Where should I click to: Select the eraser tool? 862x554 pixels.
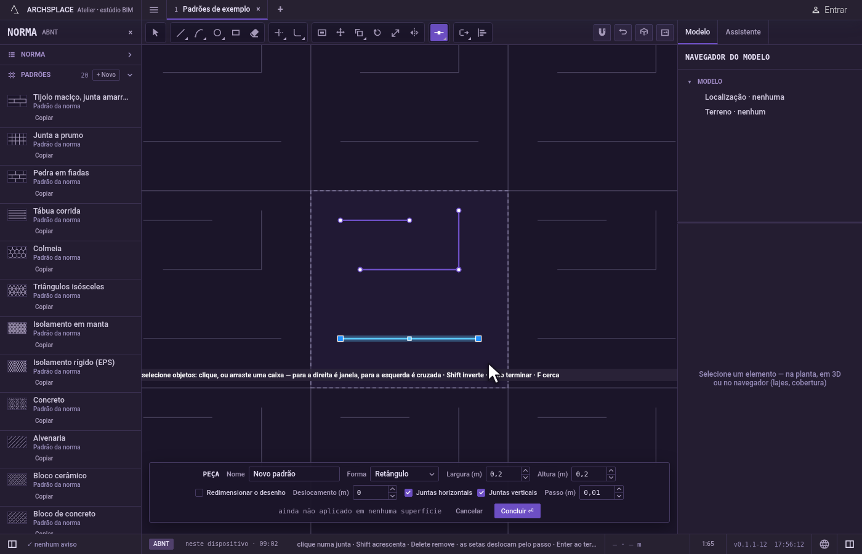tap(254, 33)
